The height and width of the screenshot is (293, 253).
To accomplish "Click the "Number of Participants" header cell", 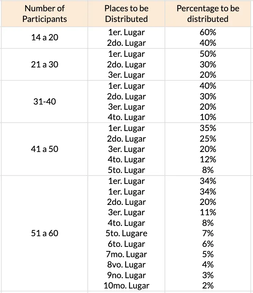I will tap(45, 14).
